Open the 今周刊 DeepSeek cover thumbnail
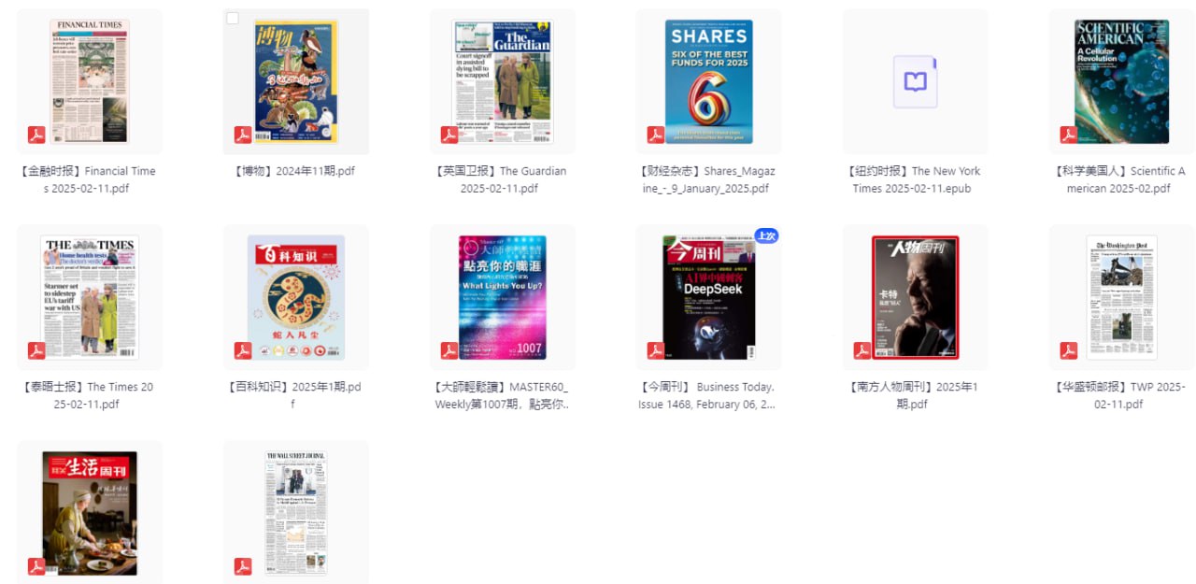Viewport: 1196px width, 584px height. click(x=709, y=297)
